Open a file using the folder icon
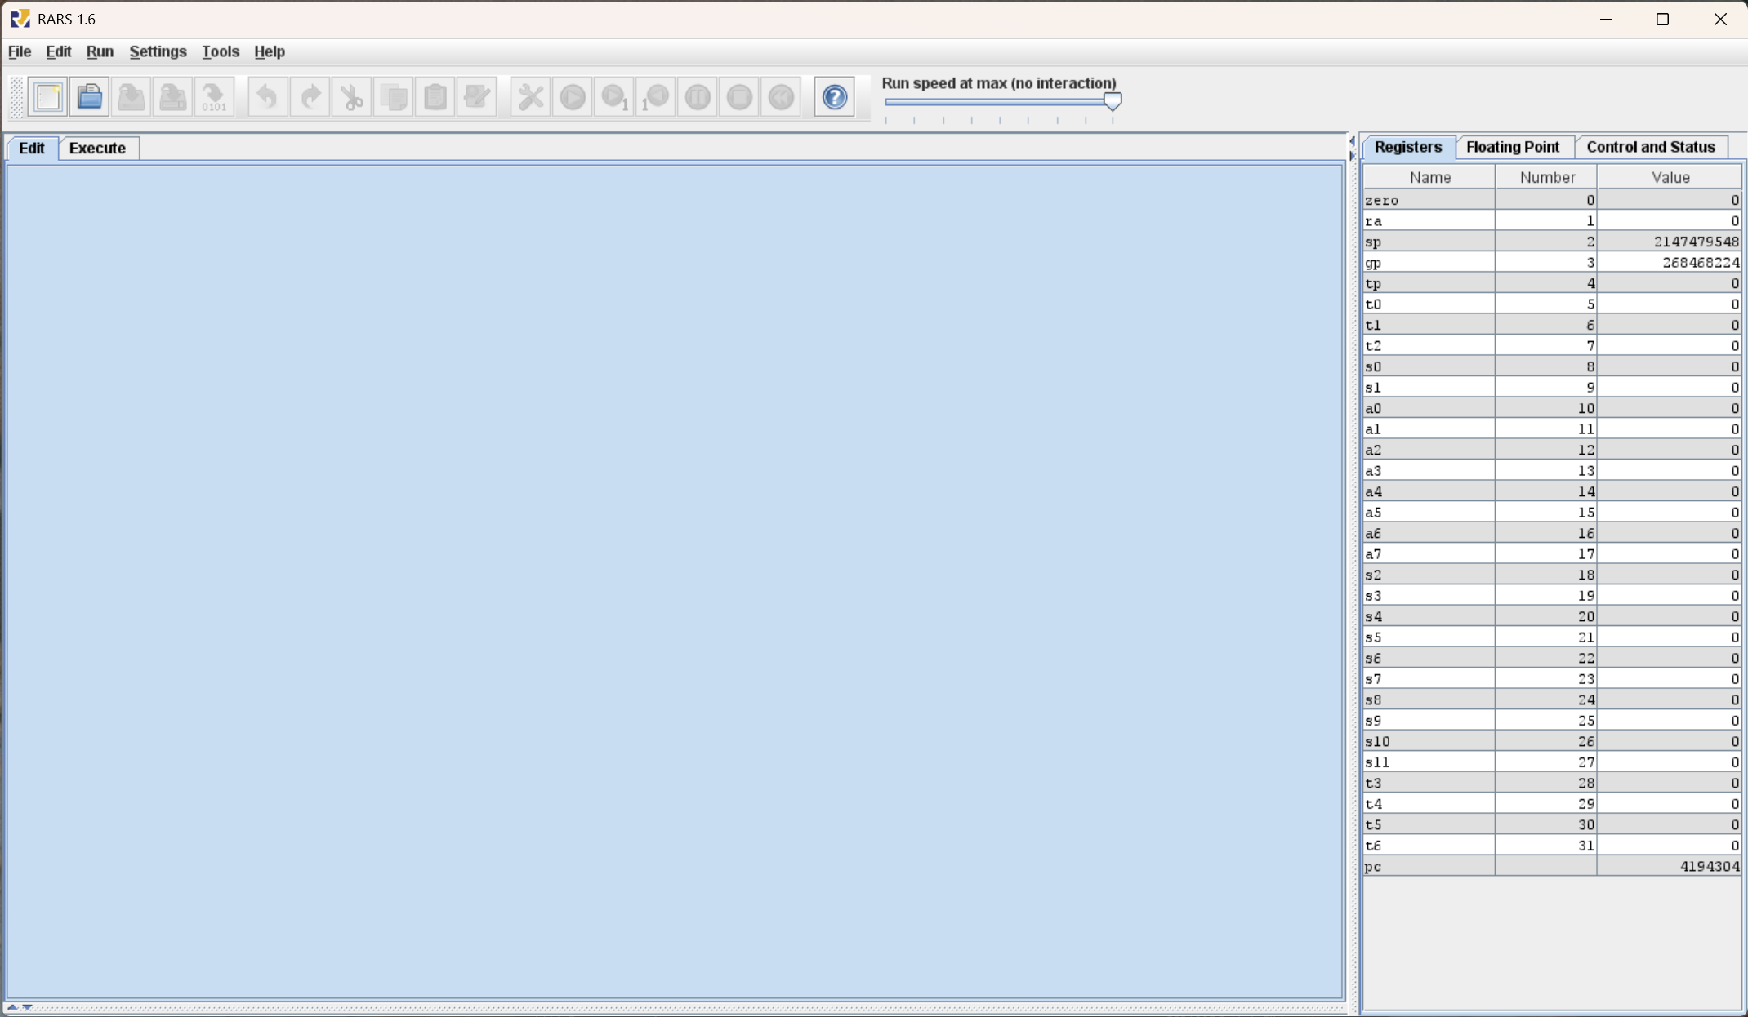Screen dimensions: 1748x1017 tap(90, 97)
